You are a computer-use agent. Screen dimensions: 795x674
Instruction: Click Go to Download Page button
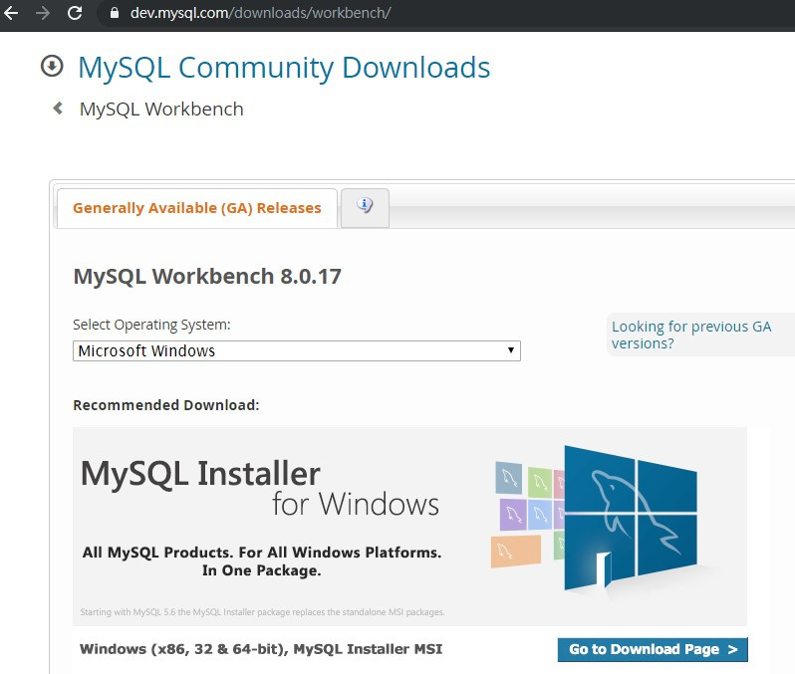point(653,649)
